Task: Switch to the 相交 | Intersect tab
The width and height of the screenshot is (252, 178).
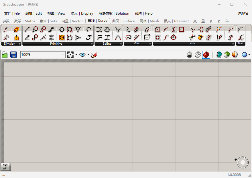Action: [x=176, y=21]
